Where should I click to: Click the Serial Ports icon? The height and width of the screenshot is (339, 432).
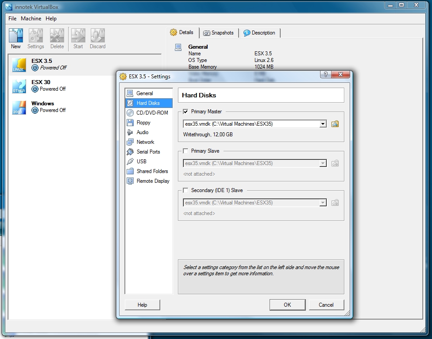(130, 152)
